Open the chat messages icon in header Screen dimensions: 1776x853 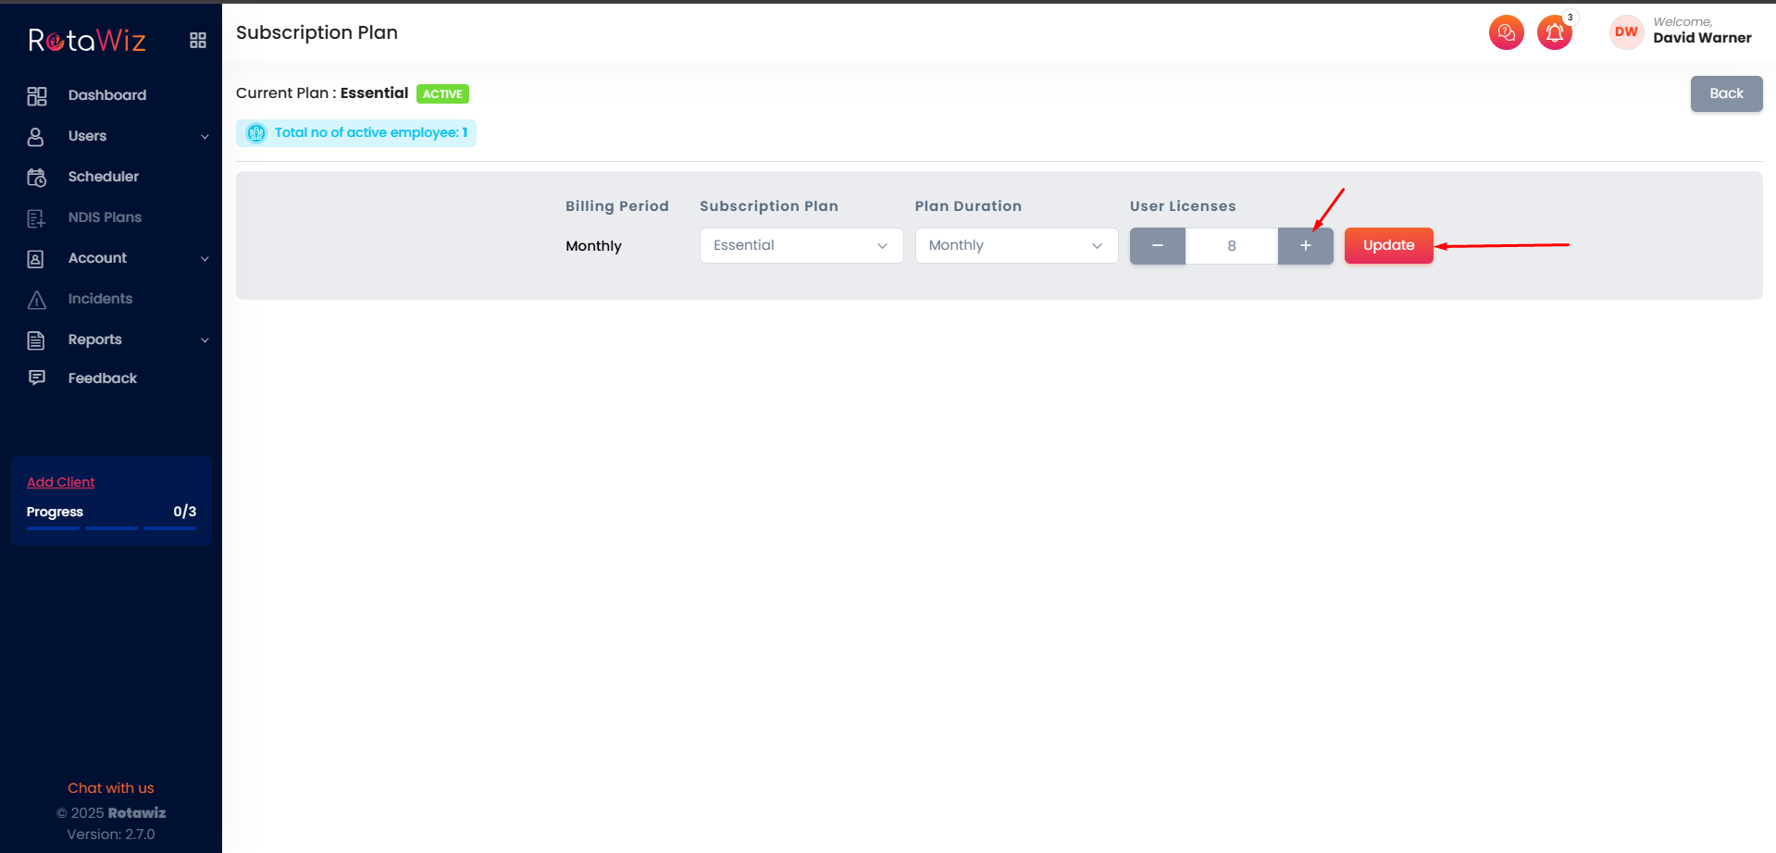click(x=1506, y=33)
